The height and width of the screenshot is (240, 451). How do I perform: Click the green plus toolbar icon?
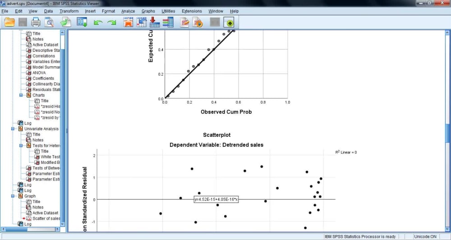[230, 22]
